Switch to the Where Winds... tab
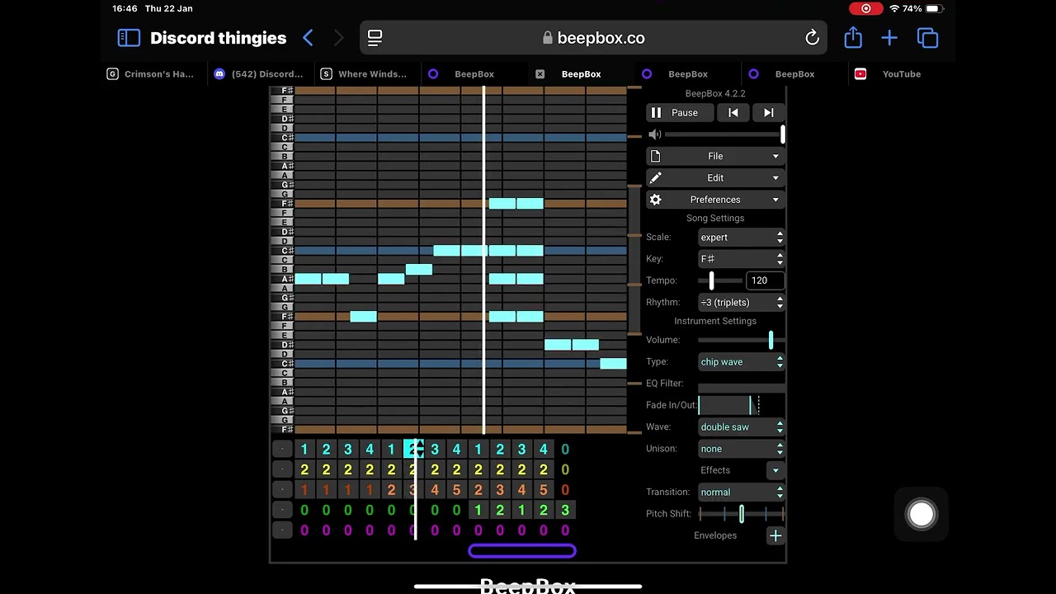The height and width of the screenshot is (594, 1056). pyautogui.click(x=365, y=74)
